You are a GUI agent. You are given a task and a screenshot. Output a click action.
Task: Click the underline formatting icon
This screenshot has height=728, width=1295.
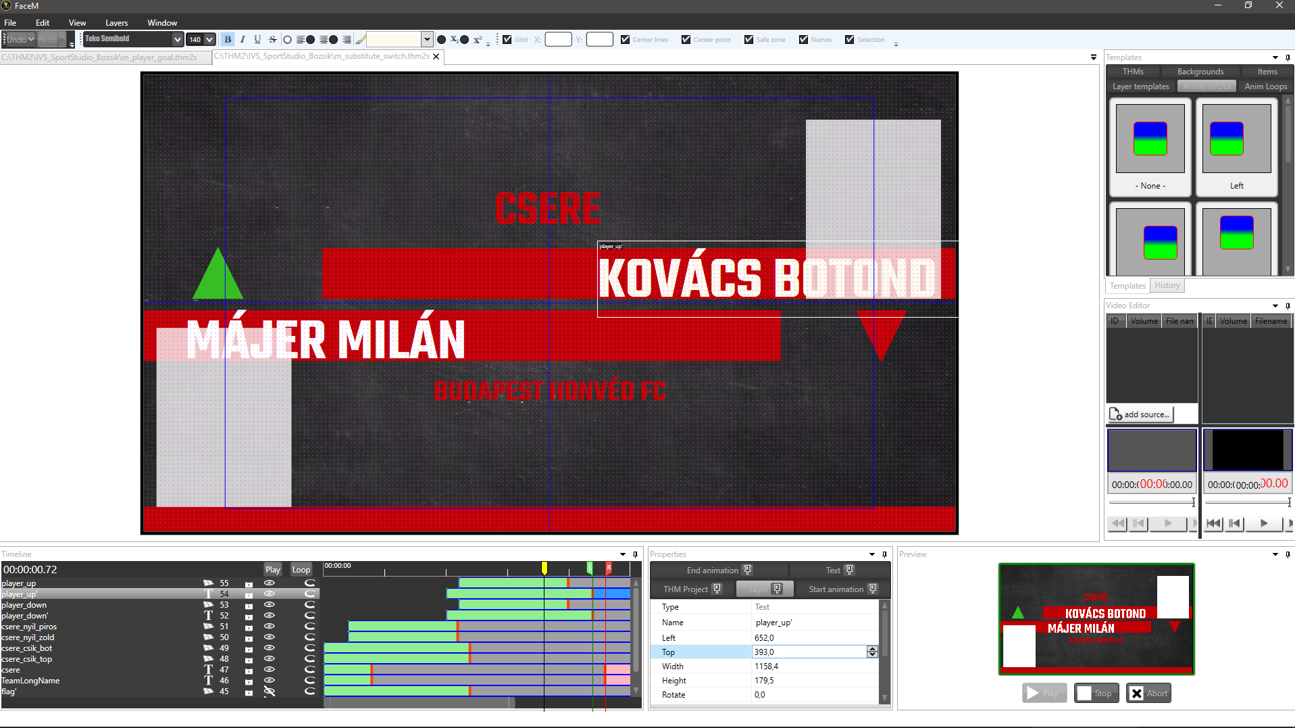point(257,40)
